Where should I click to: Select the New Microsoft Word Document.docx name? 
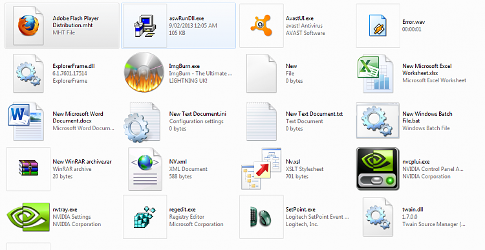pos(78,117)
